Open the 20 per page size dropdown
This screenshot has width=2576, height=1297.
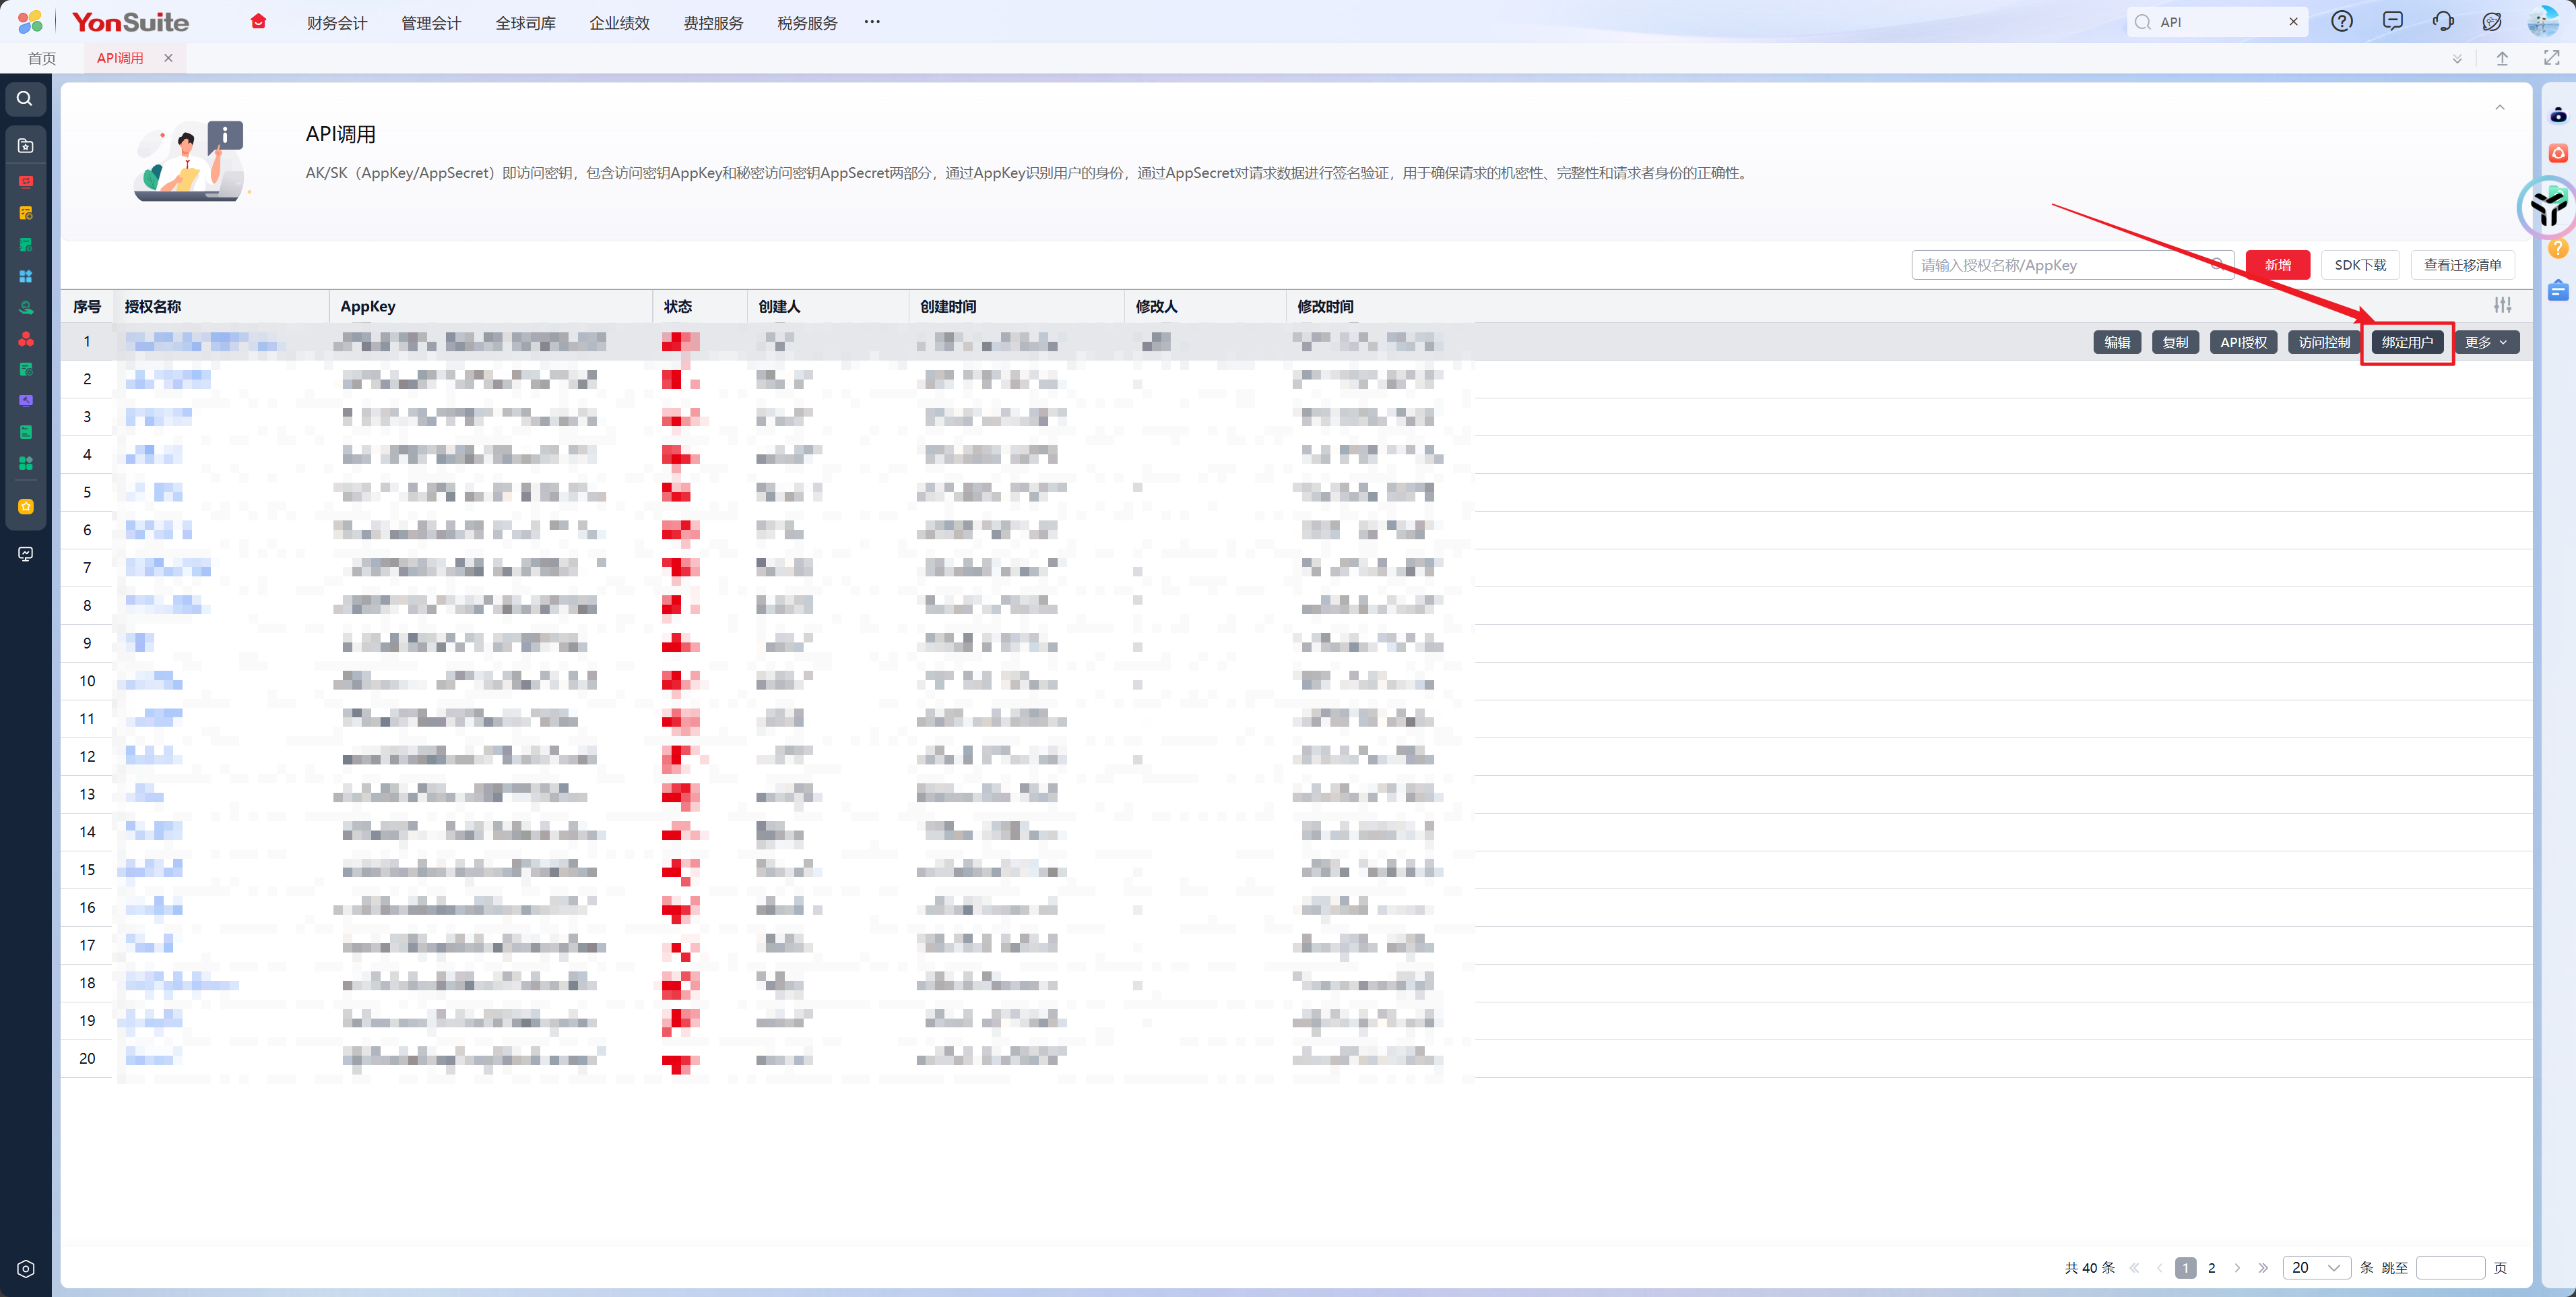(x=2315, y=1267)
